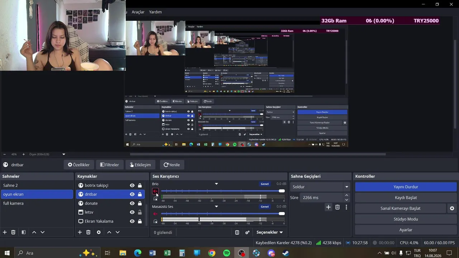Hide dntbar source eye toggle

pyautogui.click(x=132, y=194)
